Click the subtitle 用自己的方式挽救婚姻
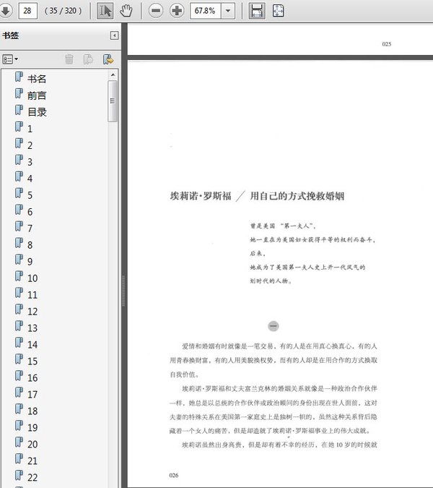This screenshot has width=433, height=488. 297,196
